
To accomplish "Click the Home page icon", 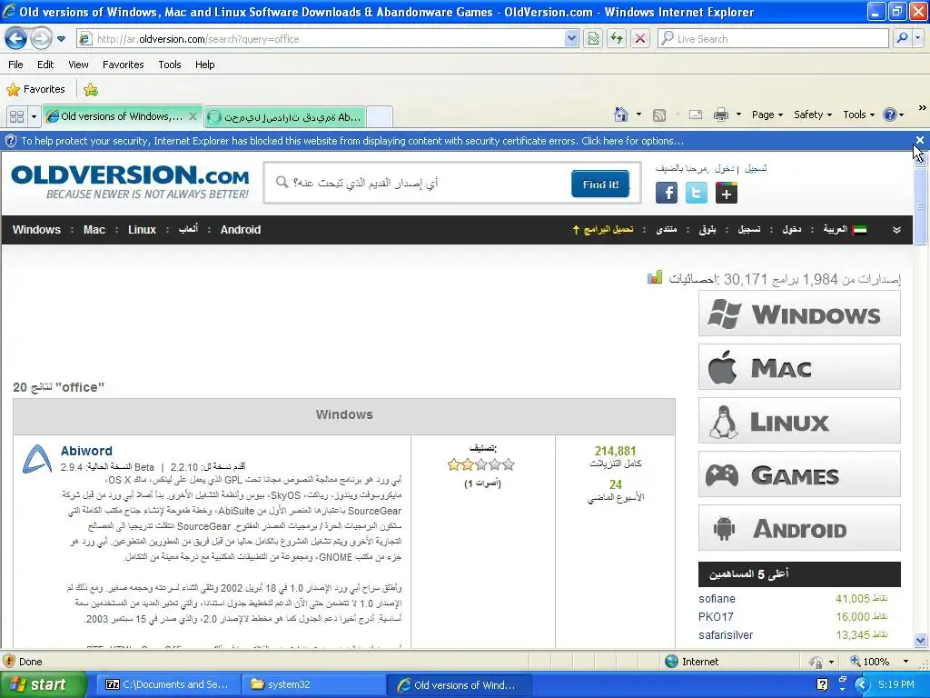I will [621, 115].
